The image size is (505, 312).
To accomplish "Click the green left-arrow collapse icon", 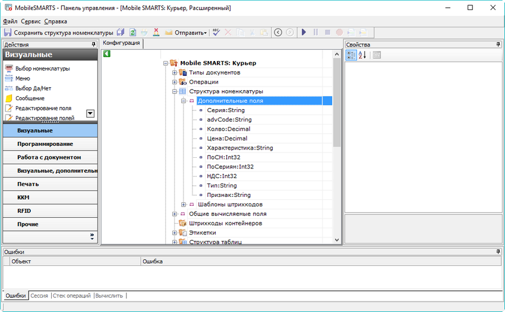I will click(107, 54).
